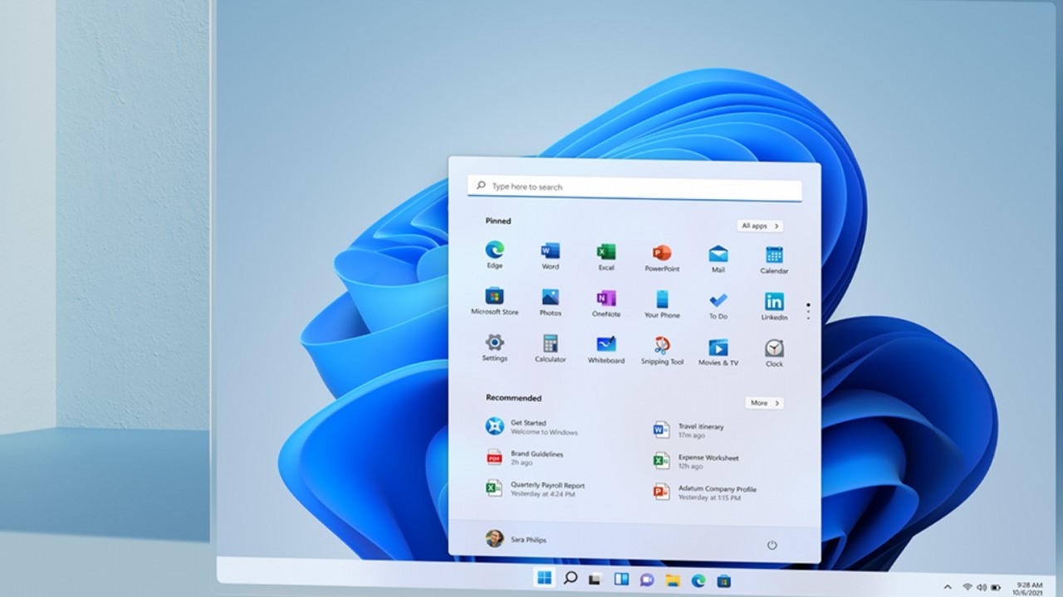Click the power button in Start menu
The height and width of the screenshot is (597, 1063).
(x=772, y=545)
